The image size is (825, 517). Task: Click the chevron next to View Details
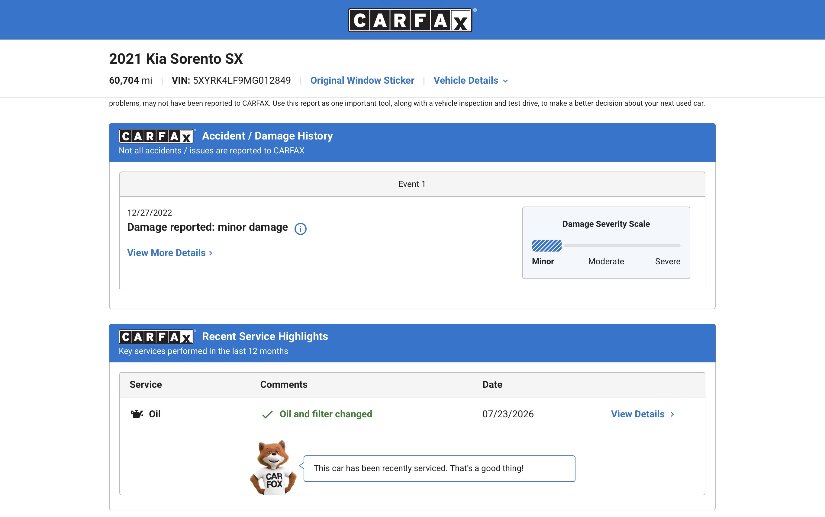click(672, 414)
